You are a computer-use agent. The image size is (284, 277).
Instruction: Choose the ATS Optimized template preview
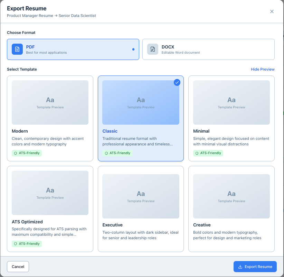(x=50, y=193)
